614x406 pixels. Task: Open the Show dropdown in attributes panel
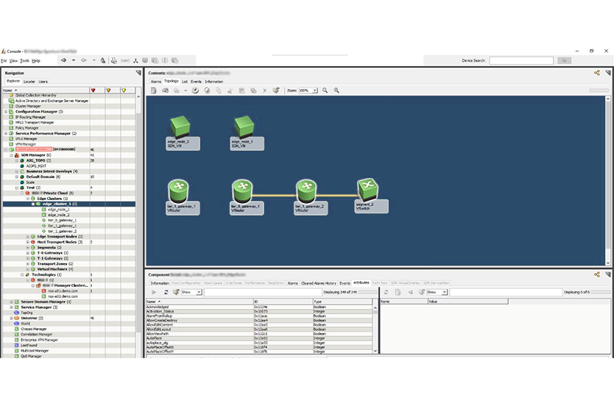point(199,292)
